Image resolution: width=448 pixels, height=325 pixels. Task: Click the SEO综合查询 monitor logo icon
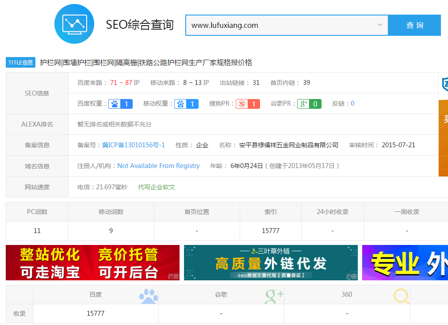(74, 24)
